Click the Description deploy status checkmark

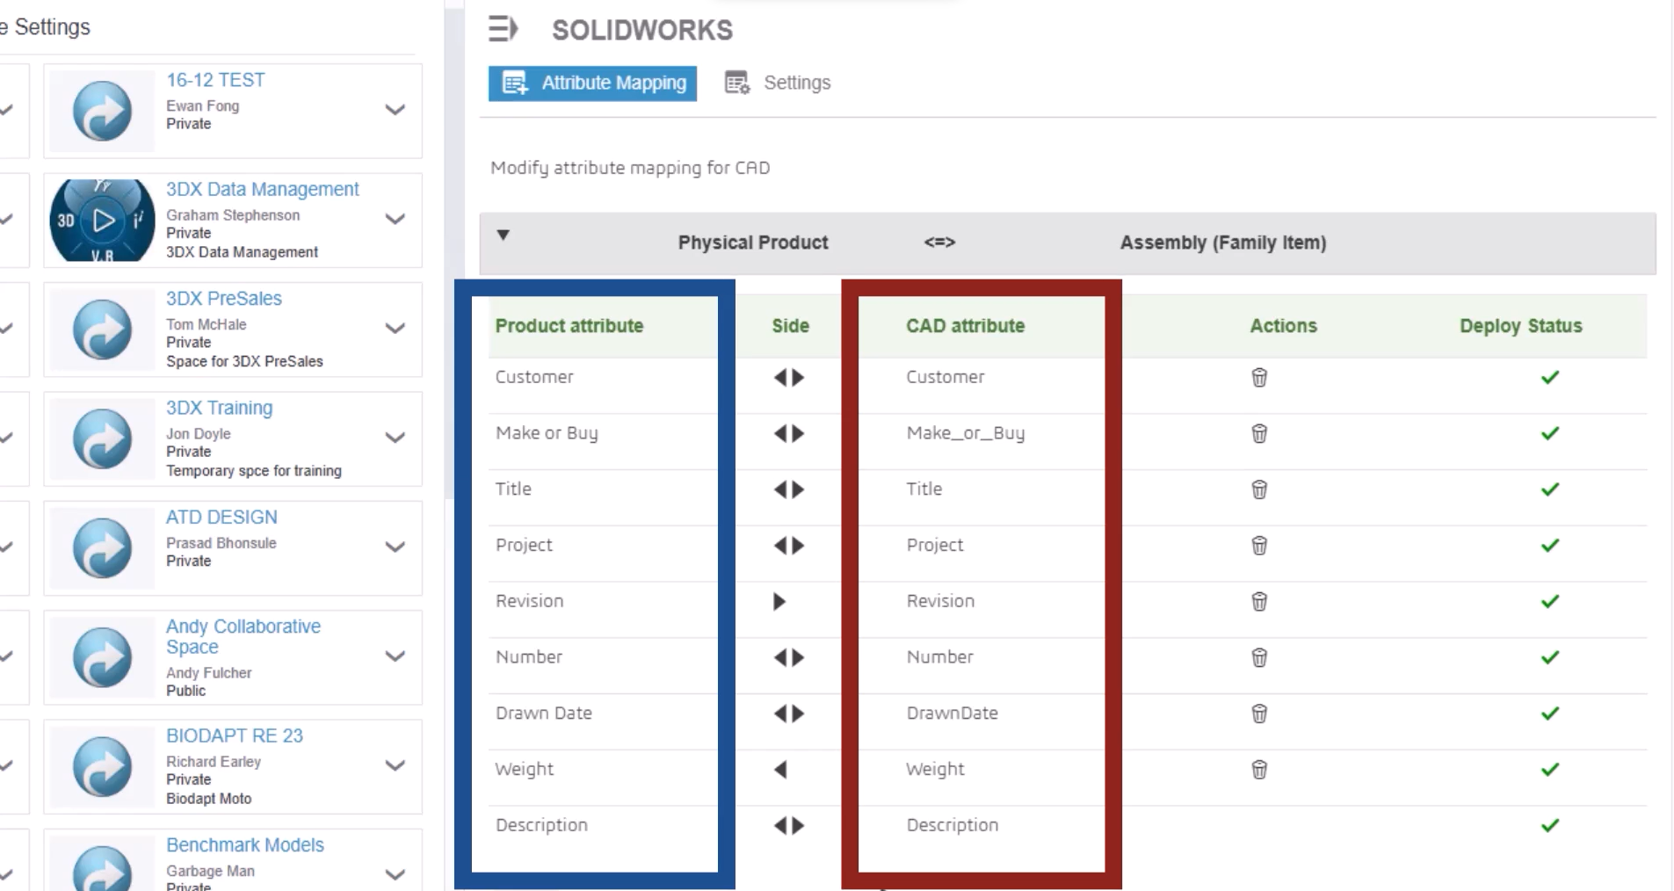1550,825
